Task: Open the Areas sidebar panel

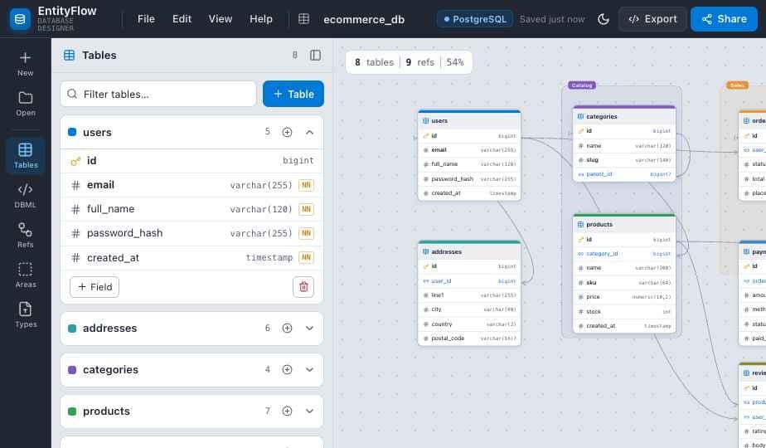Action: point(26,275)
